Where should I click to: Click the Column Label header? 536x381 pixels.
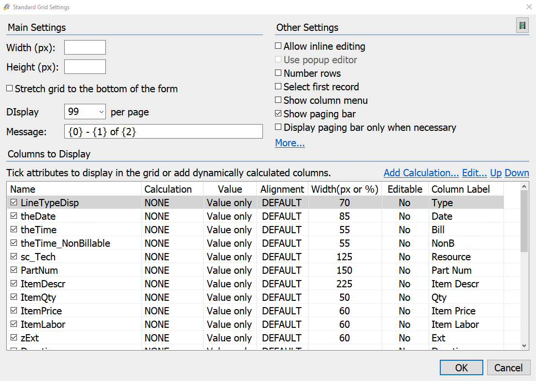click(466, 189)
